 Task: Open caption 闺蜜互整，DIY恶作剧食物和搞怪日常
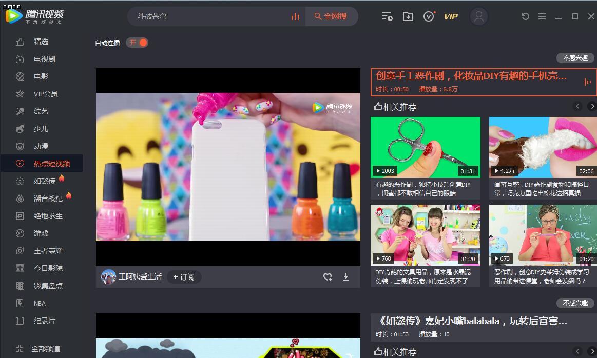coord(542,189)
